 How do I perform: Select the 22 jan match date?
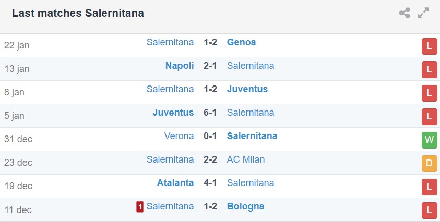click(17, 45)
